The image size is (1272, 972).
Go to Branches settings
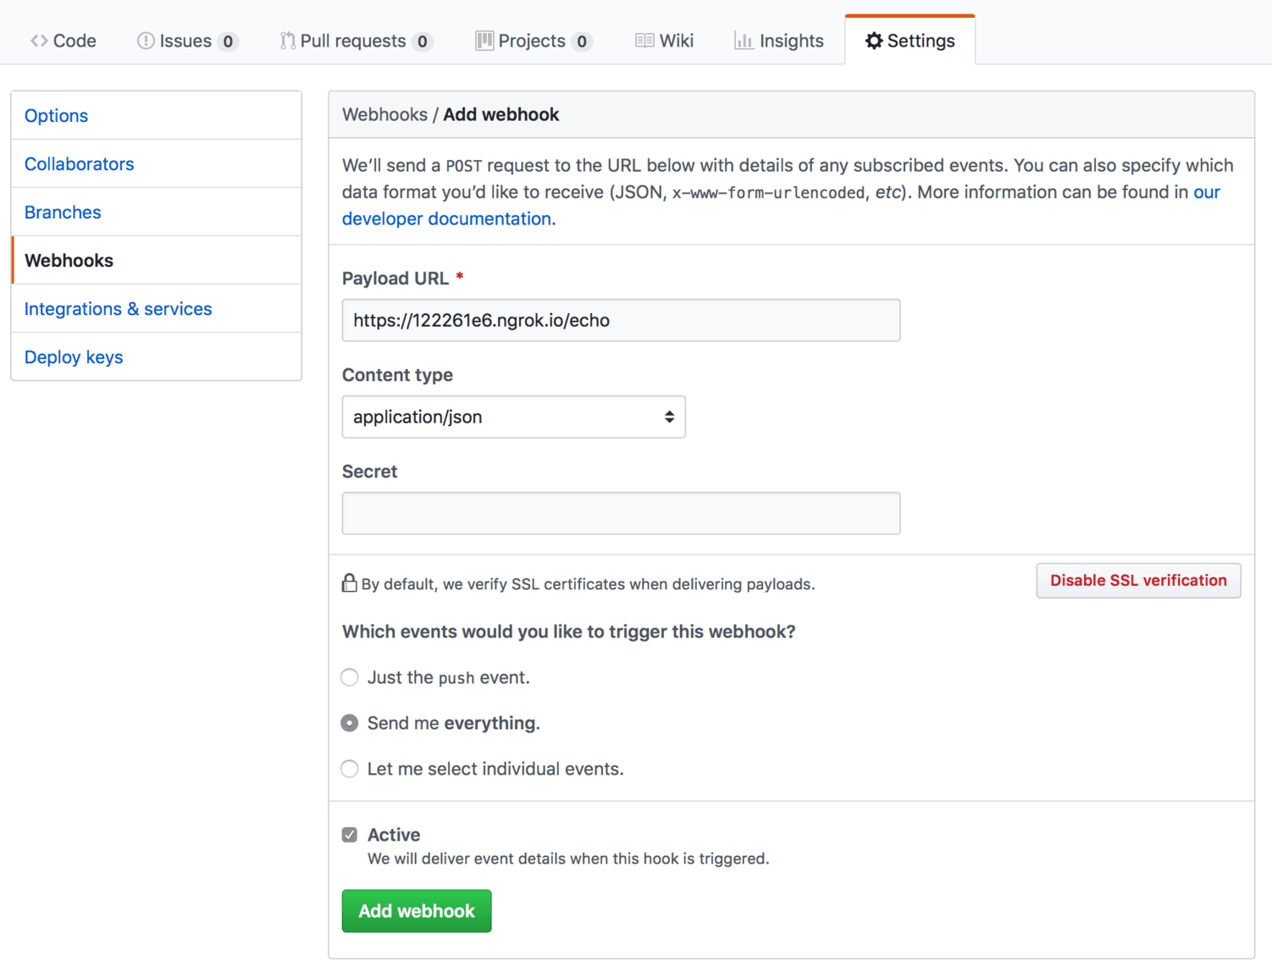(x=62, y=212)
